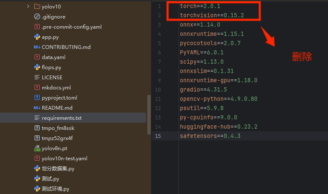
Task: Click the .pre-commit-config.yaml YAML icon
Action: 37,27
